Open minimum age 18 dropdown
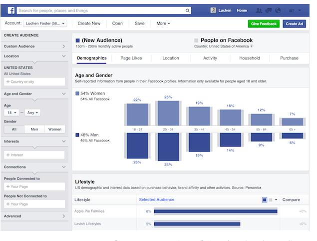317x241 pixels. (11, 112)
